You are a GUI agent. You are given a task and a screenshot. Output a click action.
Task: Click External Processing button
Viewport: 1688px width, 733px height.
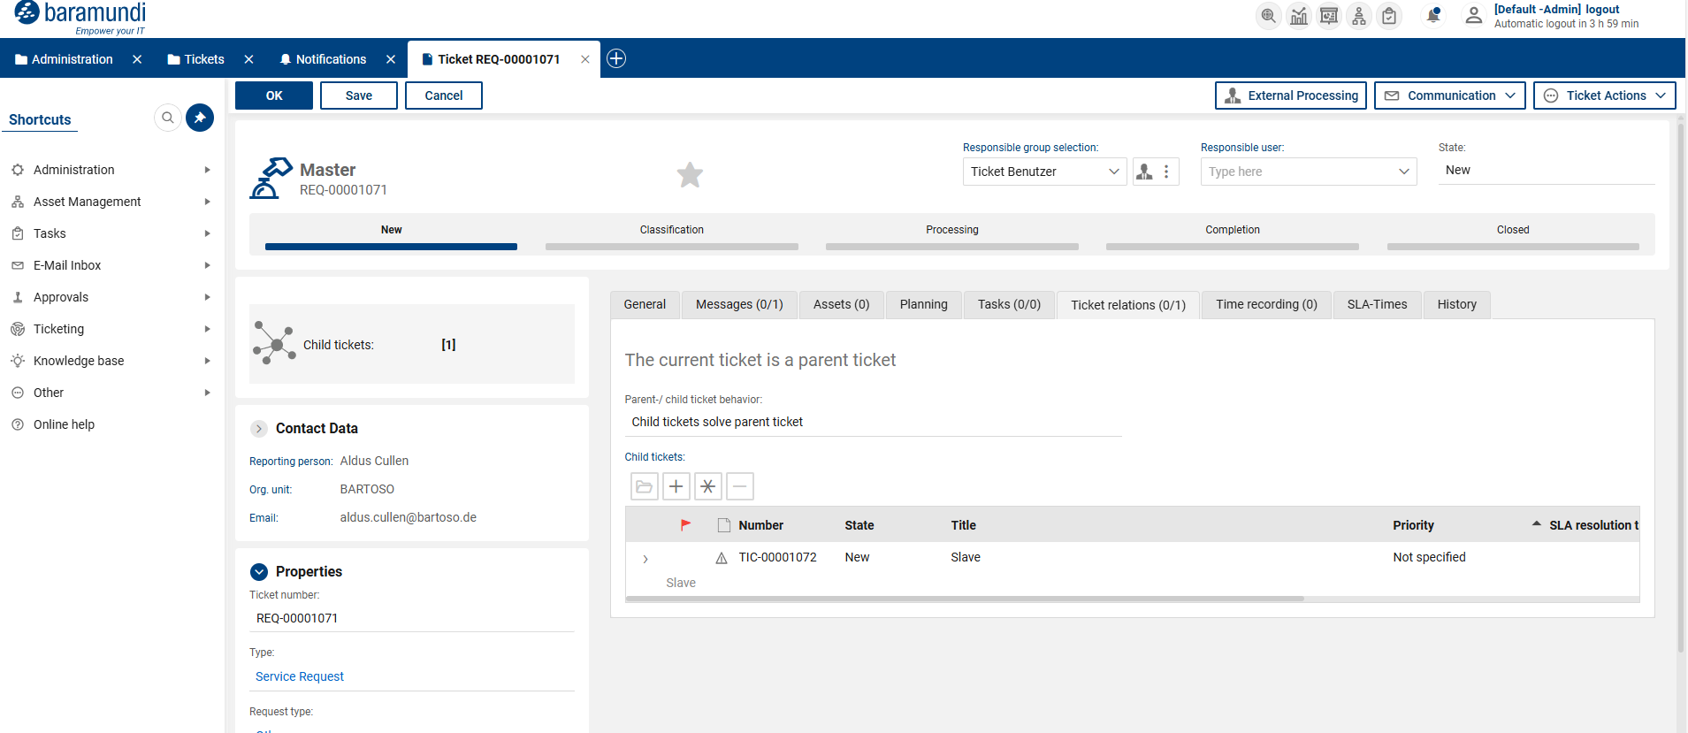click(x=1291, y=95)
